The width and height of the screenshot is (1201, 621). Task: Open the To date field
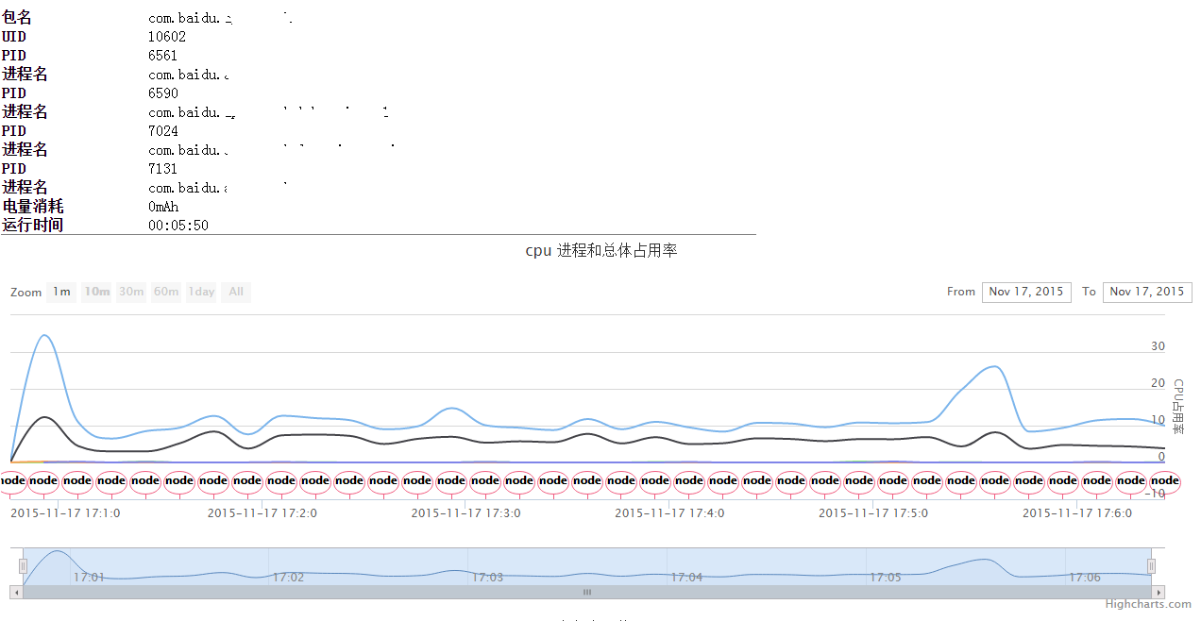[x=1147, y=292]
